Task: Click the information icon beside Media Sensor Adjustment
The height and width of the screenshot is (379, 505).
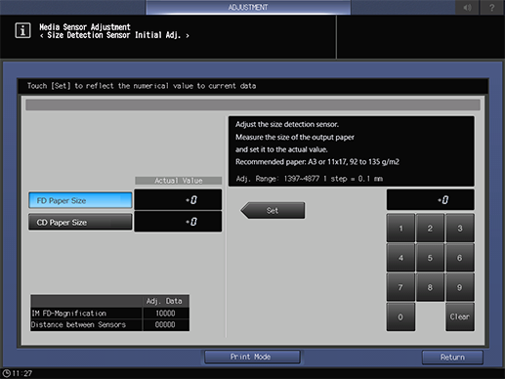Action: pos(22,30)
